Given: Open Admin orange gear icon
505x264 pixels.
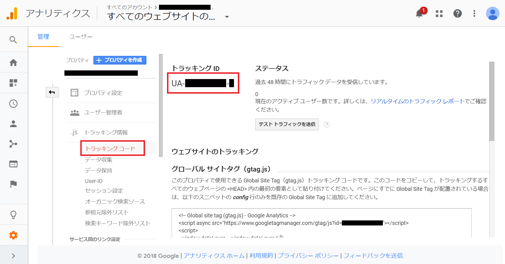Looking at the screenshot, I should [13, 235].
